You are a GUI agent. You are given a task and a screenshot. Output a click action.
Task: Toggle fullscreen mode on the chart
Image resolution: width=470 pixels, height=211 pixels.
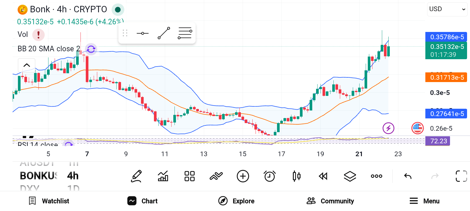click(461, 176)
